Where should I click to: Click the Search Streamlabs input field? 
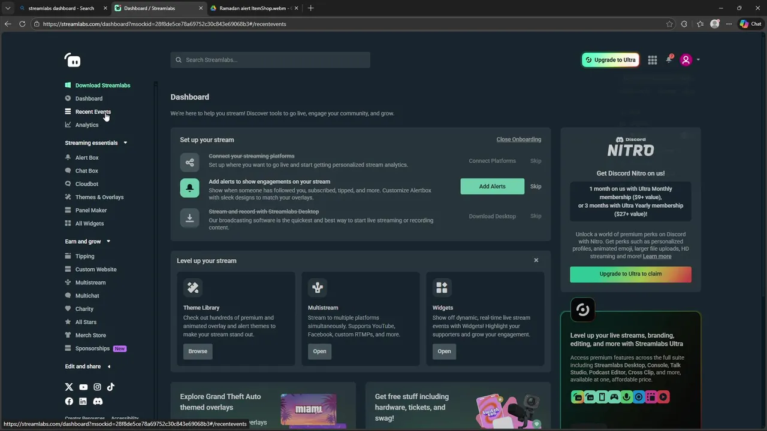point(270,60)
